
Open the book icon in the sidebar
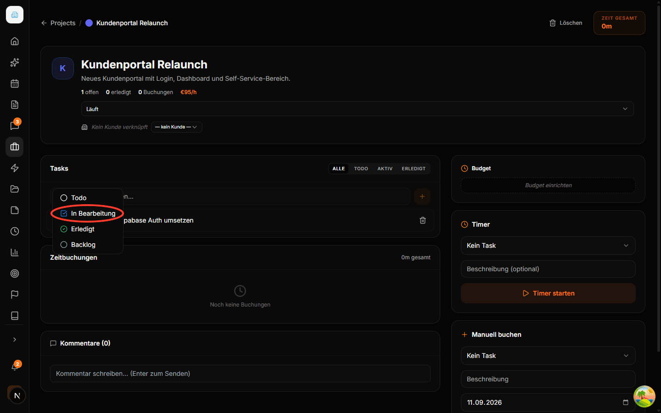pyautogui.click(x=15, y=316)
